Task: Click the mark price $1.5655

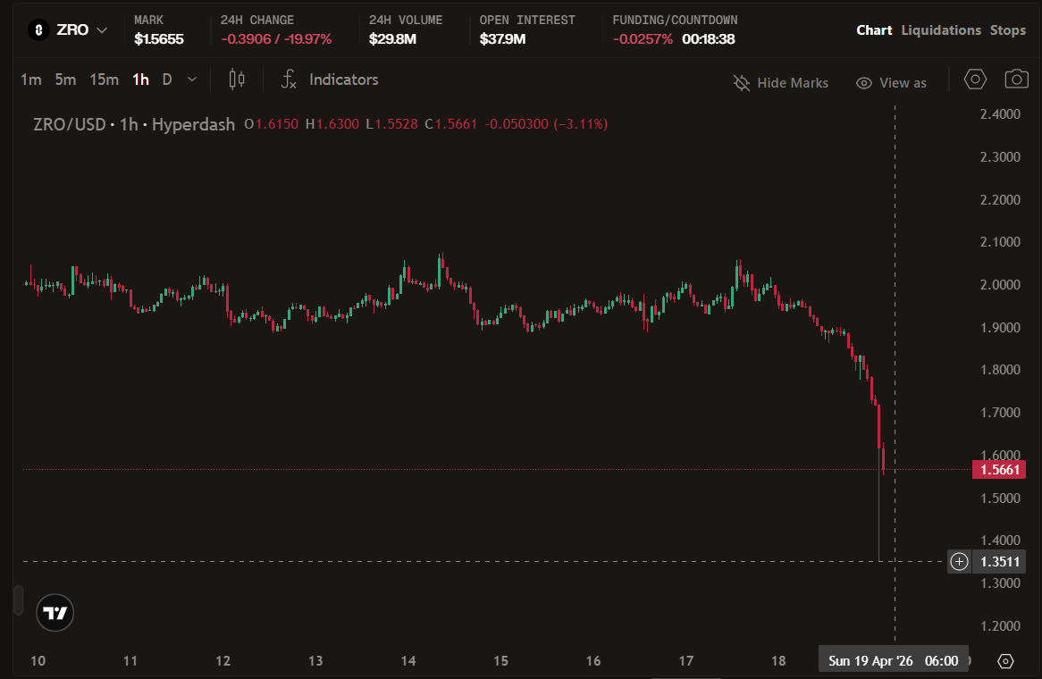Action: [159, 39]
